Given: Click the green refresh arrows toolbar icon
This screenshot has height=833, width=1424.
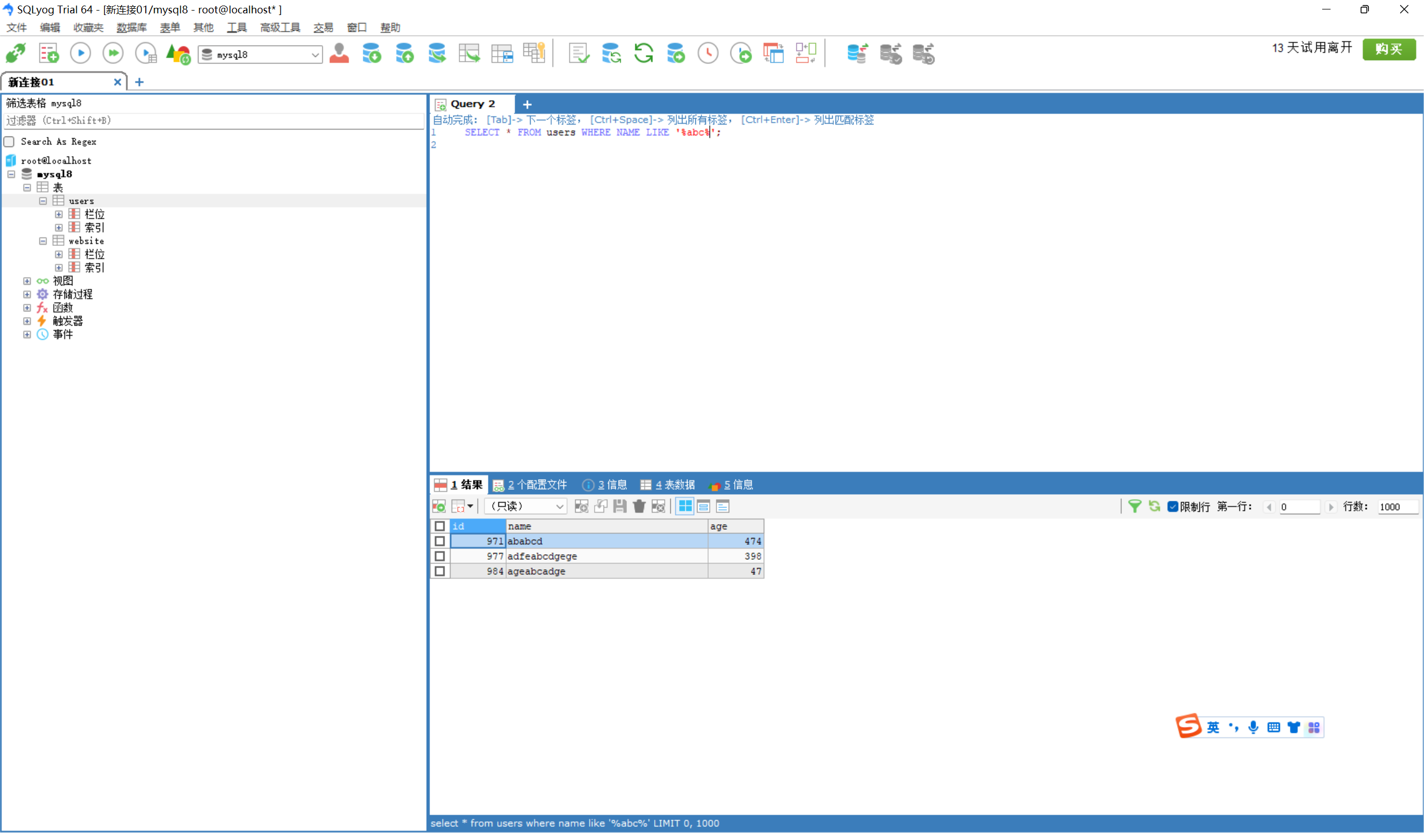Looking at the screenshot, I should tap(644, 53).
